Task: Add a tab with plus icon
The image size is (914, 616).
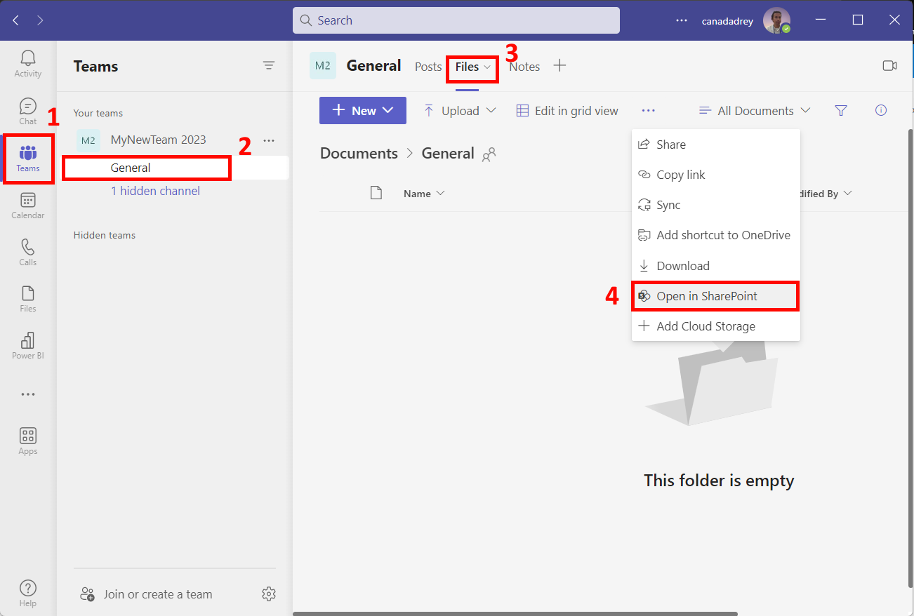Action: click(559, 66)
